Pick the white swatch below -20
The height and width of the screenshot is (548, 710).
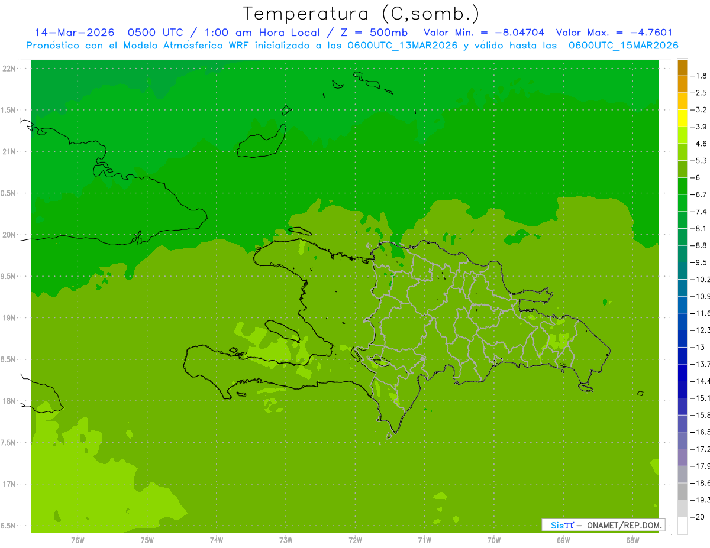pyautogui.click(x=682, y=526)
